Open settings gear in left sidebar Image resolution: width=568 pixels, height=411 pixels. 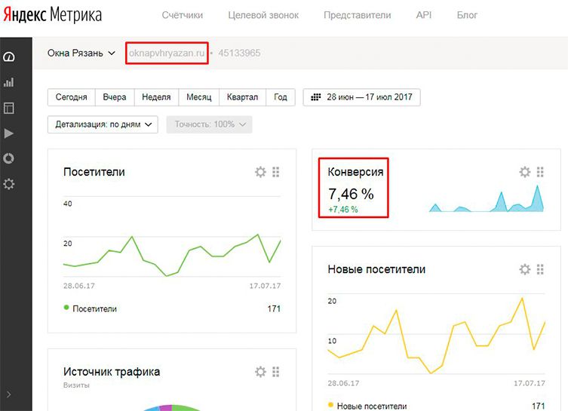tap(9, 184)
